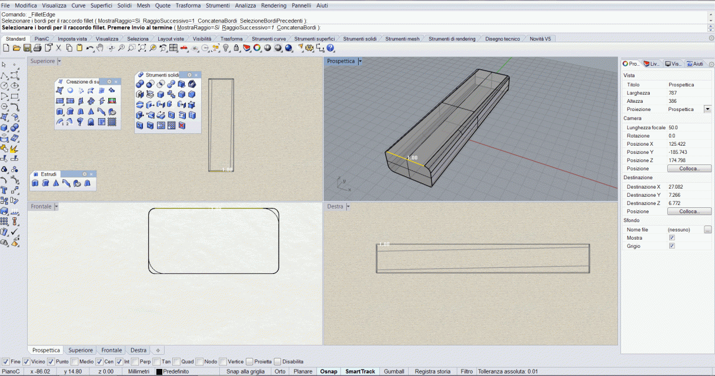Image resolution: width=715 pixels, height=376 pixels.
Task: Add a new viewport tab with plus button
Action: (158, 350)
